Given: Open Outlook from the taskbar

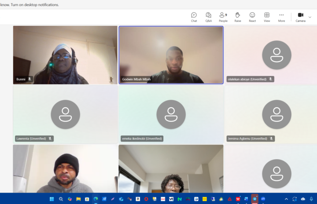Looking at the screenshot, I should coord(121,199).
